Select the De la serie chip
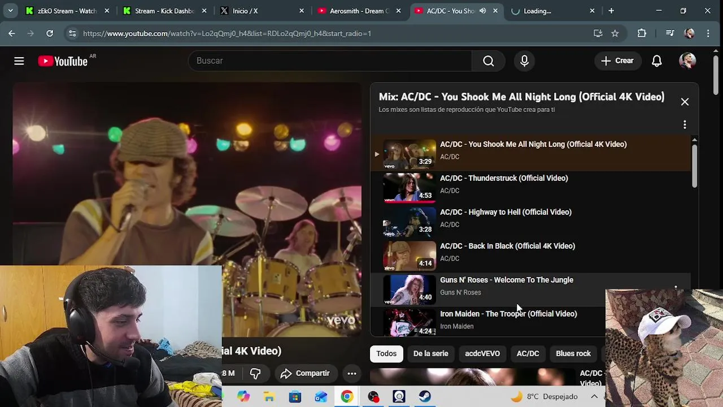The height and width of the screenshot is (407, 723). tap(430, 354)
